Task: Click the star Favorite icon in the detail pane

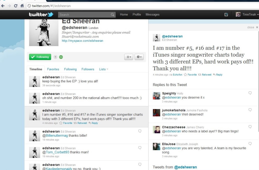Action: [x=185, y=75]
